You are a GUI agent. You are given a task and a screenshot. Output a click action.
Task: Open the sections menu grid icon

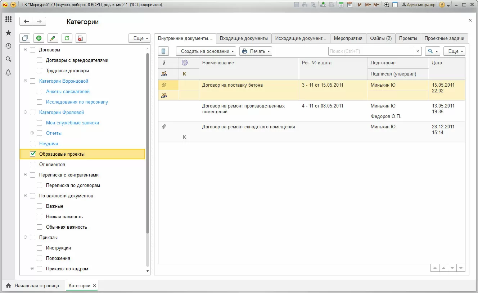pyautogui.click(x=8, y=19)
